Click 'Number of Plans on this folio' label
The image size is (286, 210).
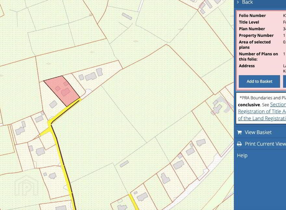click(258, 56)
